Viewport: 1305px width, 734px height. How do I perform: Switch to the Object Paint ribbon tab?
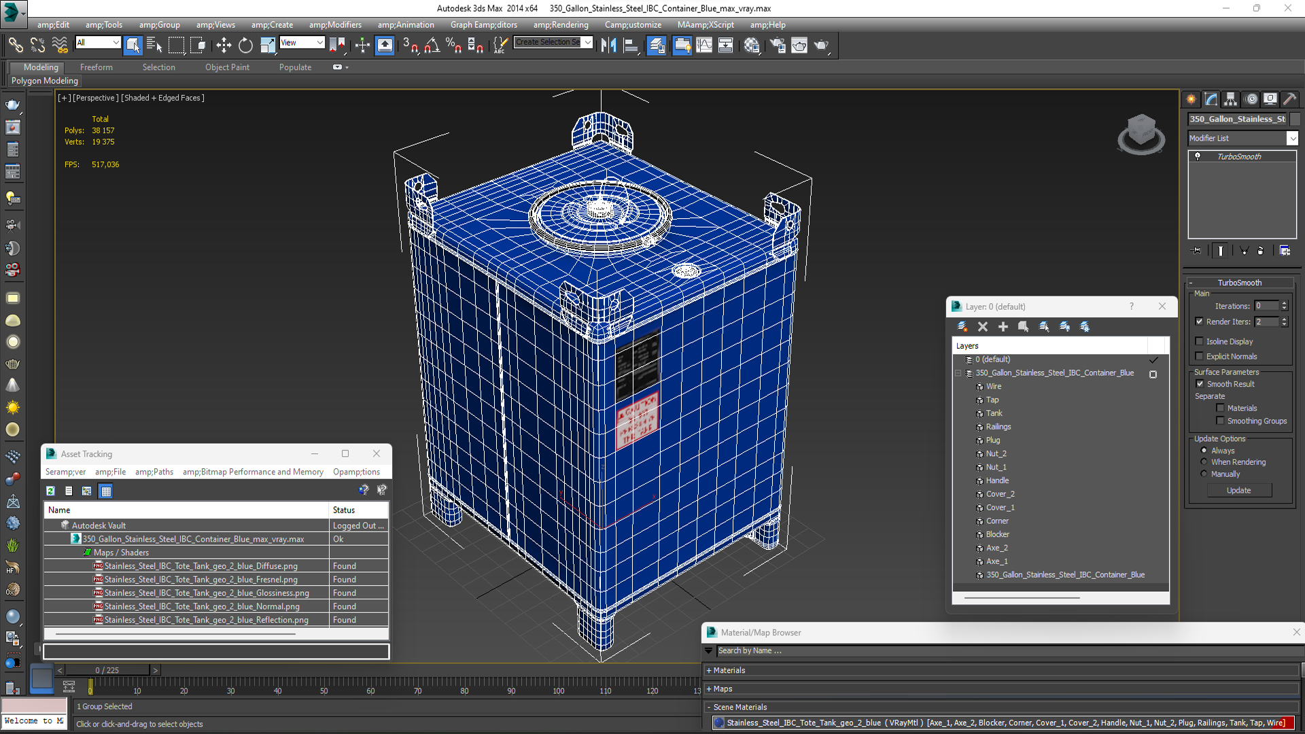click(227, 67)
